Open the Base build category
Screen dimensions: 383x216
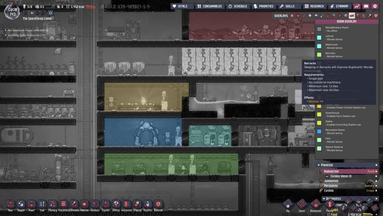pyautogui.click(x=10, y=204)
